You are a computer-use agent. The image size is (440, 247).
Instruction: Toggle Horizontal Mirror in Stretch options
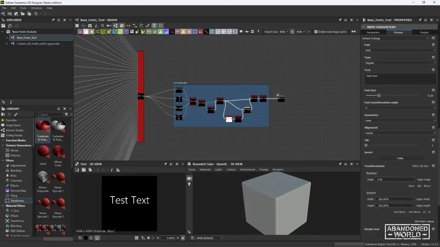point(400,212)
